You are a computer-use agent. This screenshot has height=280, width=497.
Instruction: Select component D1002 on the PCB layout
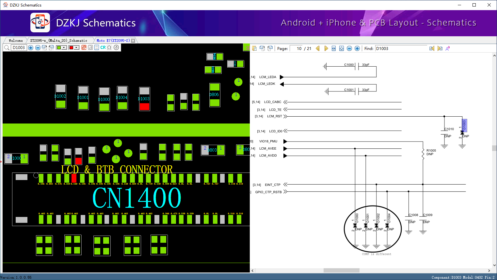click(x=60, y=97)
